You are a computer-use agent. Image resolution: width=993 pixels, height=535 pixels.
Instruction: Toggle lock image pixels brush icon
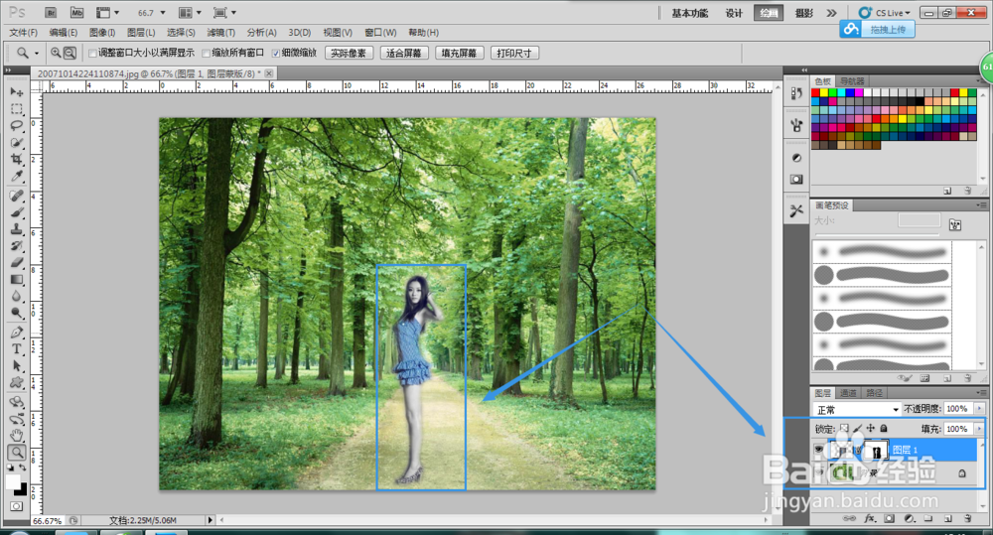tap(858, 429)
